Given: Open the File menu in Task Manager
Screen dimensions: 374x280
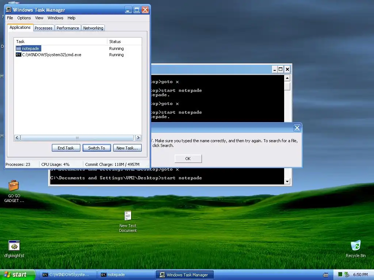Looking at the screenshot, I should tap(10, 18).
